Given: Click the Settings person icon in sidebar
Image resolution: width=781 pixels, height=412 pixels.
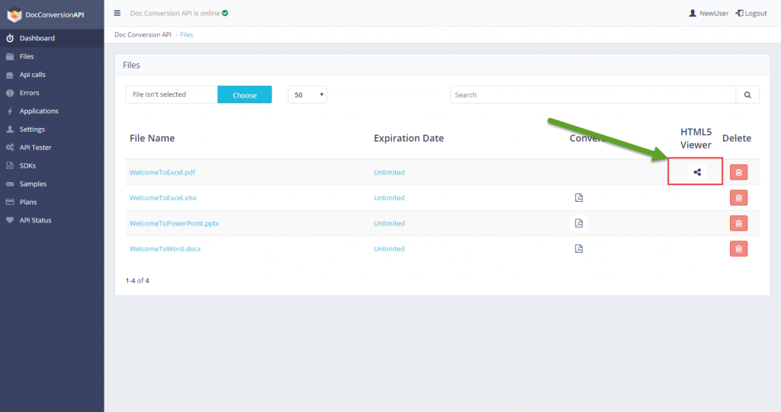Looking at the screenshot, I should [10, 129].
